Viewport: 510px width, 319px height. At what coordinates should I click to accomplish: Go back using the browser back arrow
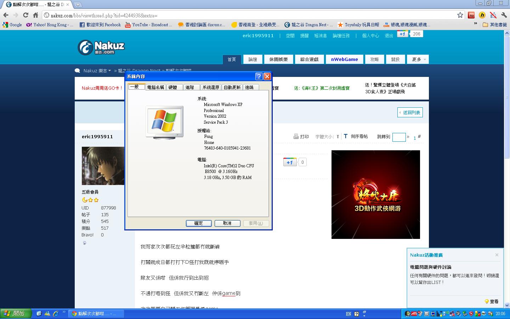(6, 15)
